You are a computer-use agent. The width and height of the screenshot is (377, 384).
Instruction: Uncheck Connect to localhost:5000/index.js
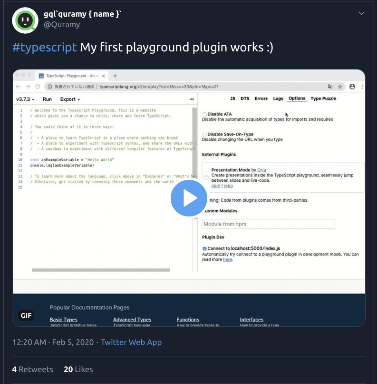click(x=204, y=248)
